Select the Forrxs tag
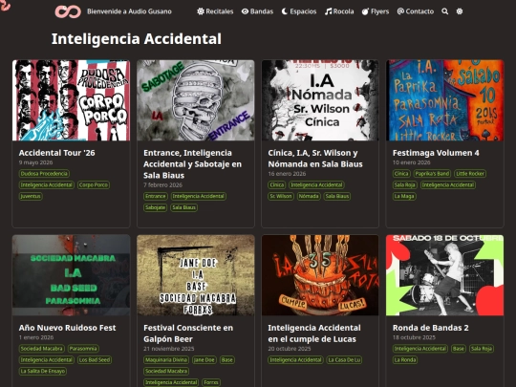Viewport: 516px width, 387px height. point(211,382)
